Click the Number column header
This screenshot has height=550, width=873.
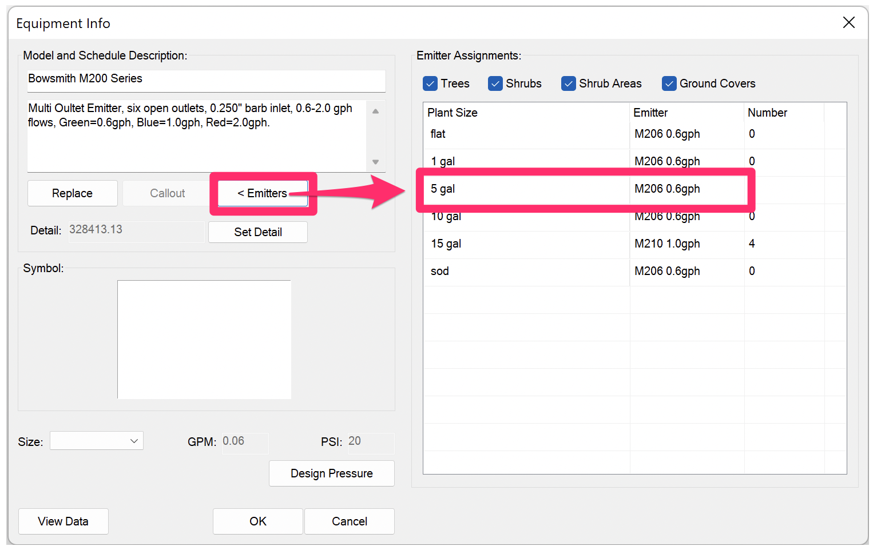(x=784, y=113)
